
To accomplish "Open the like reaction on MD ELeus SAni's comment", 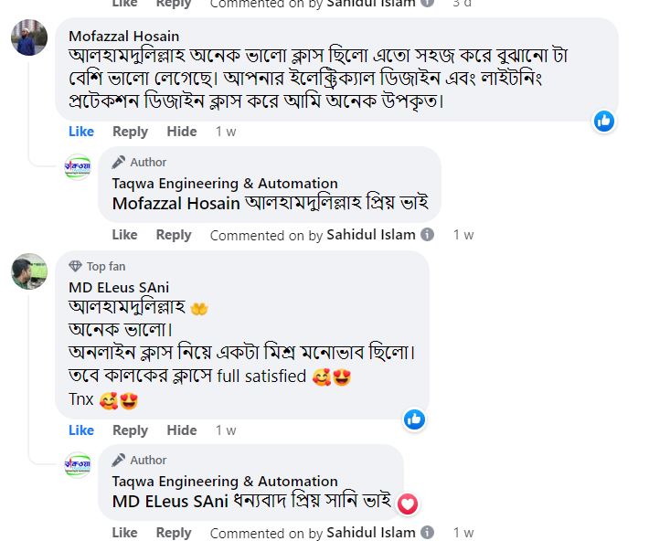I will click(414, 419).
